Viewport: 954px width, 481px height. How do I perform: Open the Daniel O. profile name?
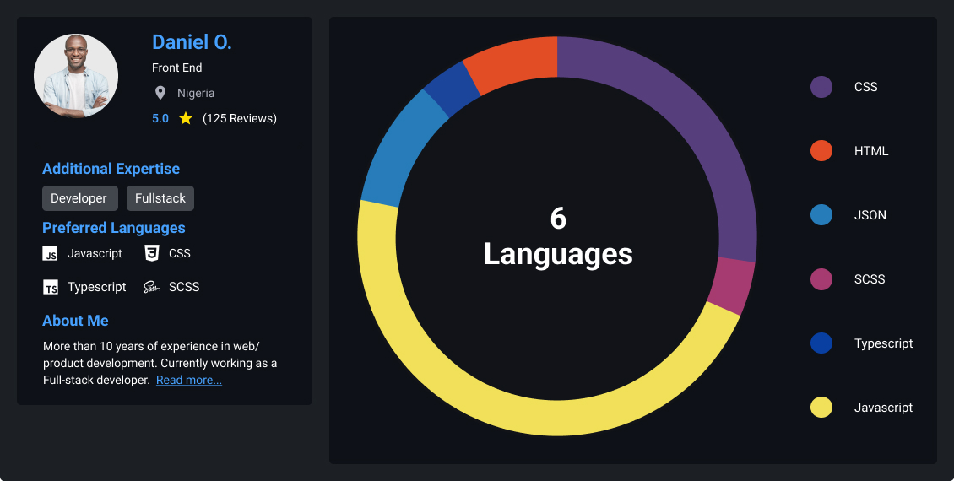click(192, 42)
